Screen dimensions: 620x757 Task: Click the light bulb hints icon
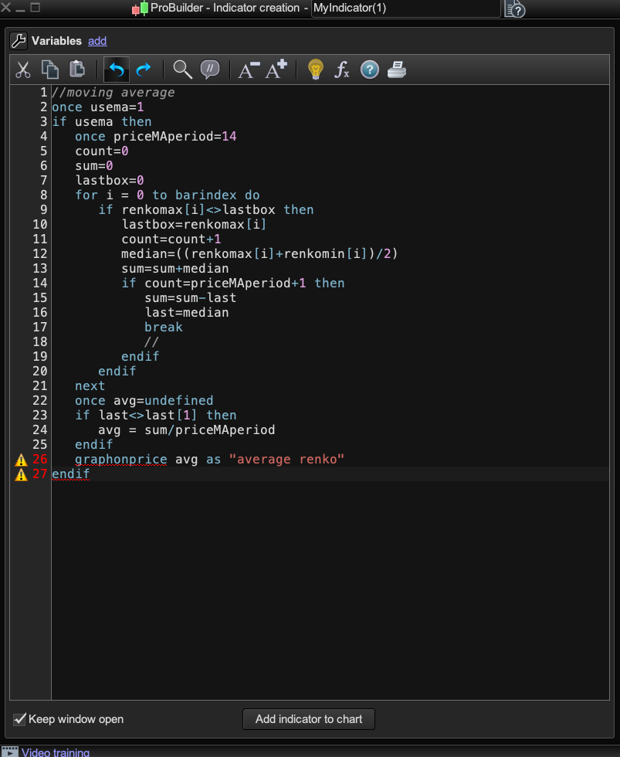tap(315, 70)
